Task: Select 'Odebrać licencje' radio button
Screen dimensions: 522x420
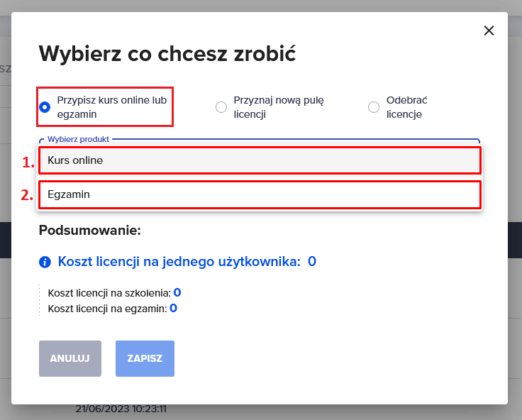Action: coord(374,107)
